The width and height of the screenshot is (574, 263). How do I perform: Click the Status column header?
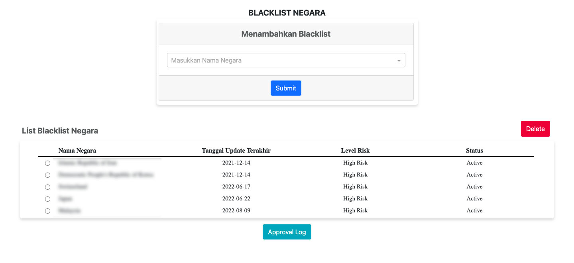click(474, 151)
